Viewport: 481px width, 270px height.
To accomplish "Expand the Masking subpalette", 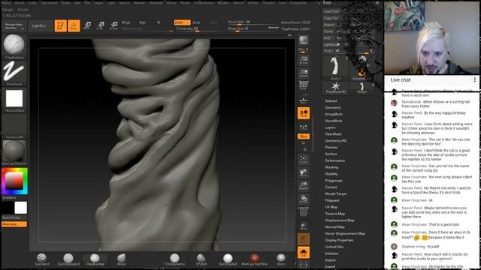I will pyautogui.click(x=332, y=167).
